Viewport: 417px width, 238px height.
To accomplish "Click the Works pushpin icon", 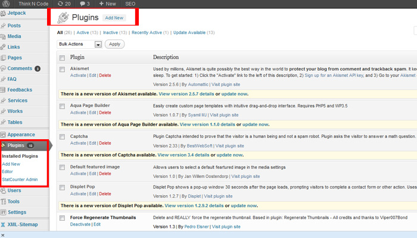I will 3,111.
